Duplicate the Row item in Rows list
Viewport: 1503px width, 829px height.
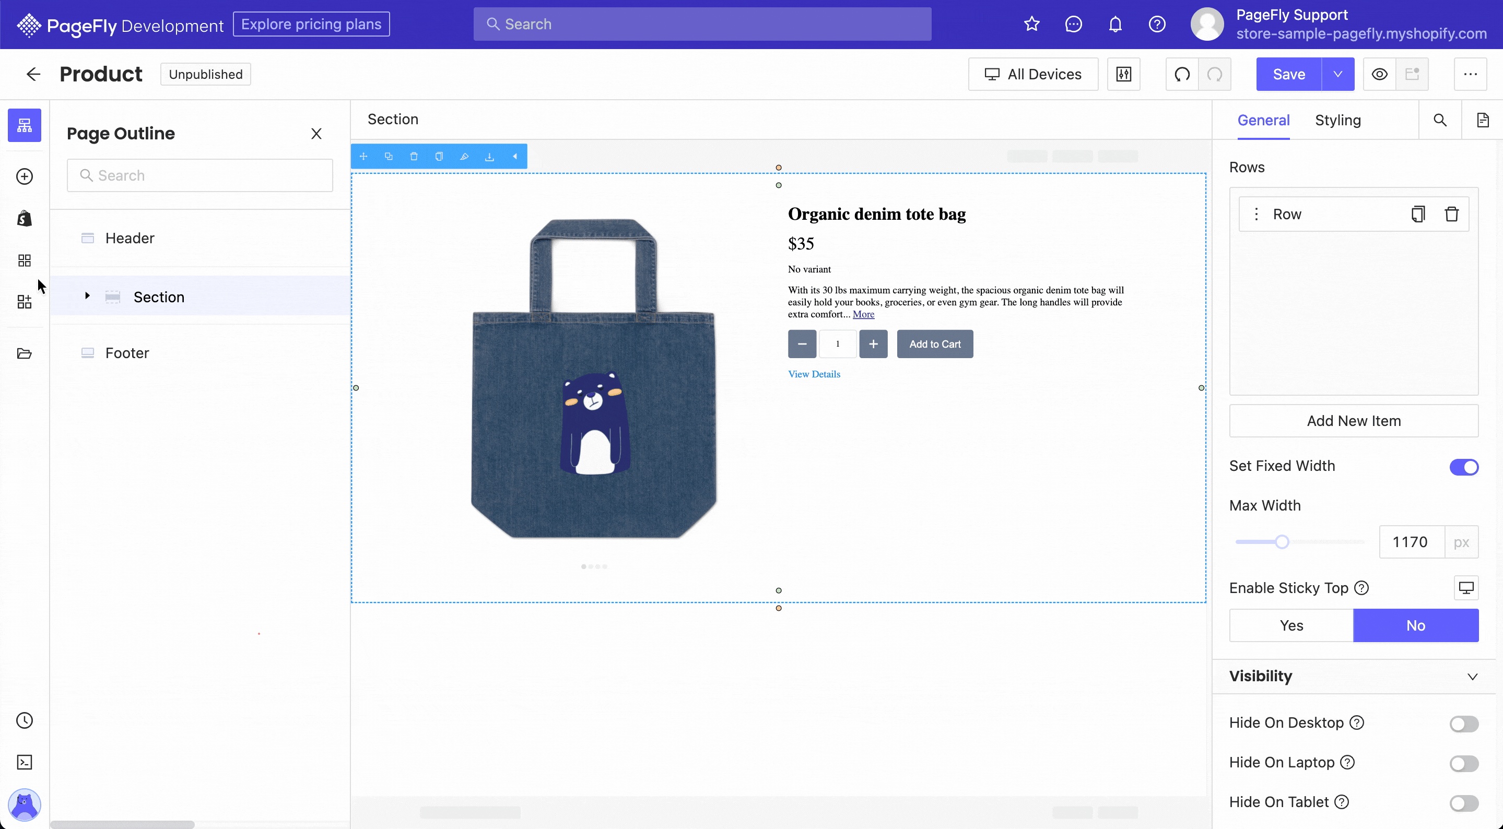point(1418,214)
